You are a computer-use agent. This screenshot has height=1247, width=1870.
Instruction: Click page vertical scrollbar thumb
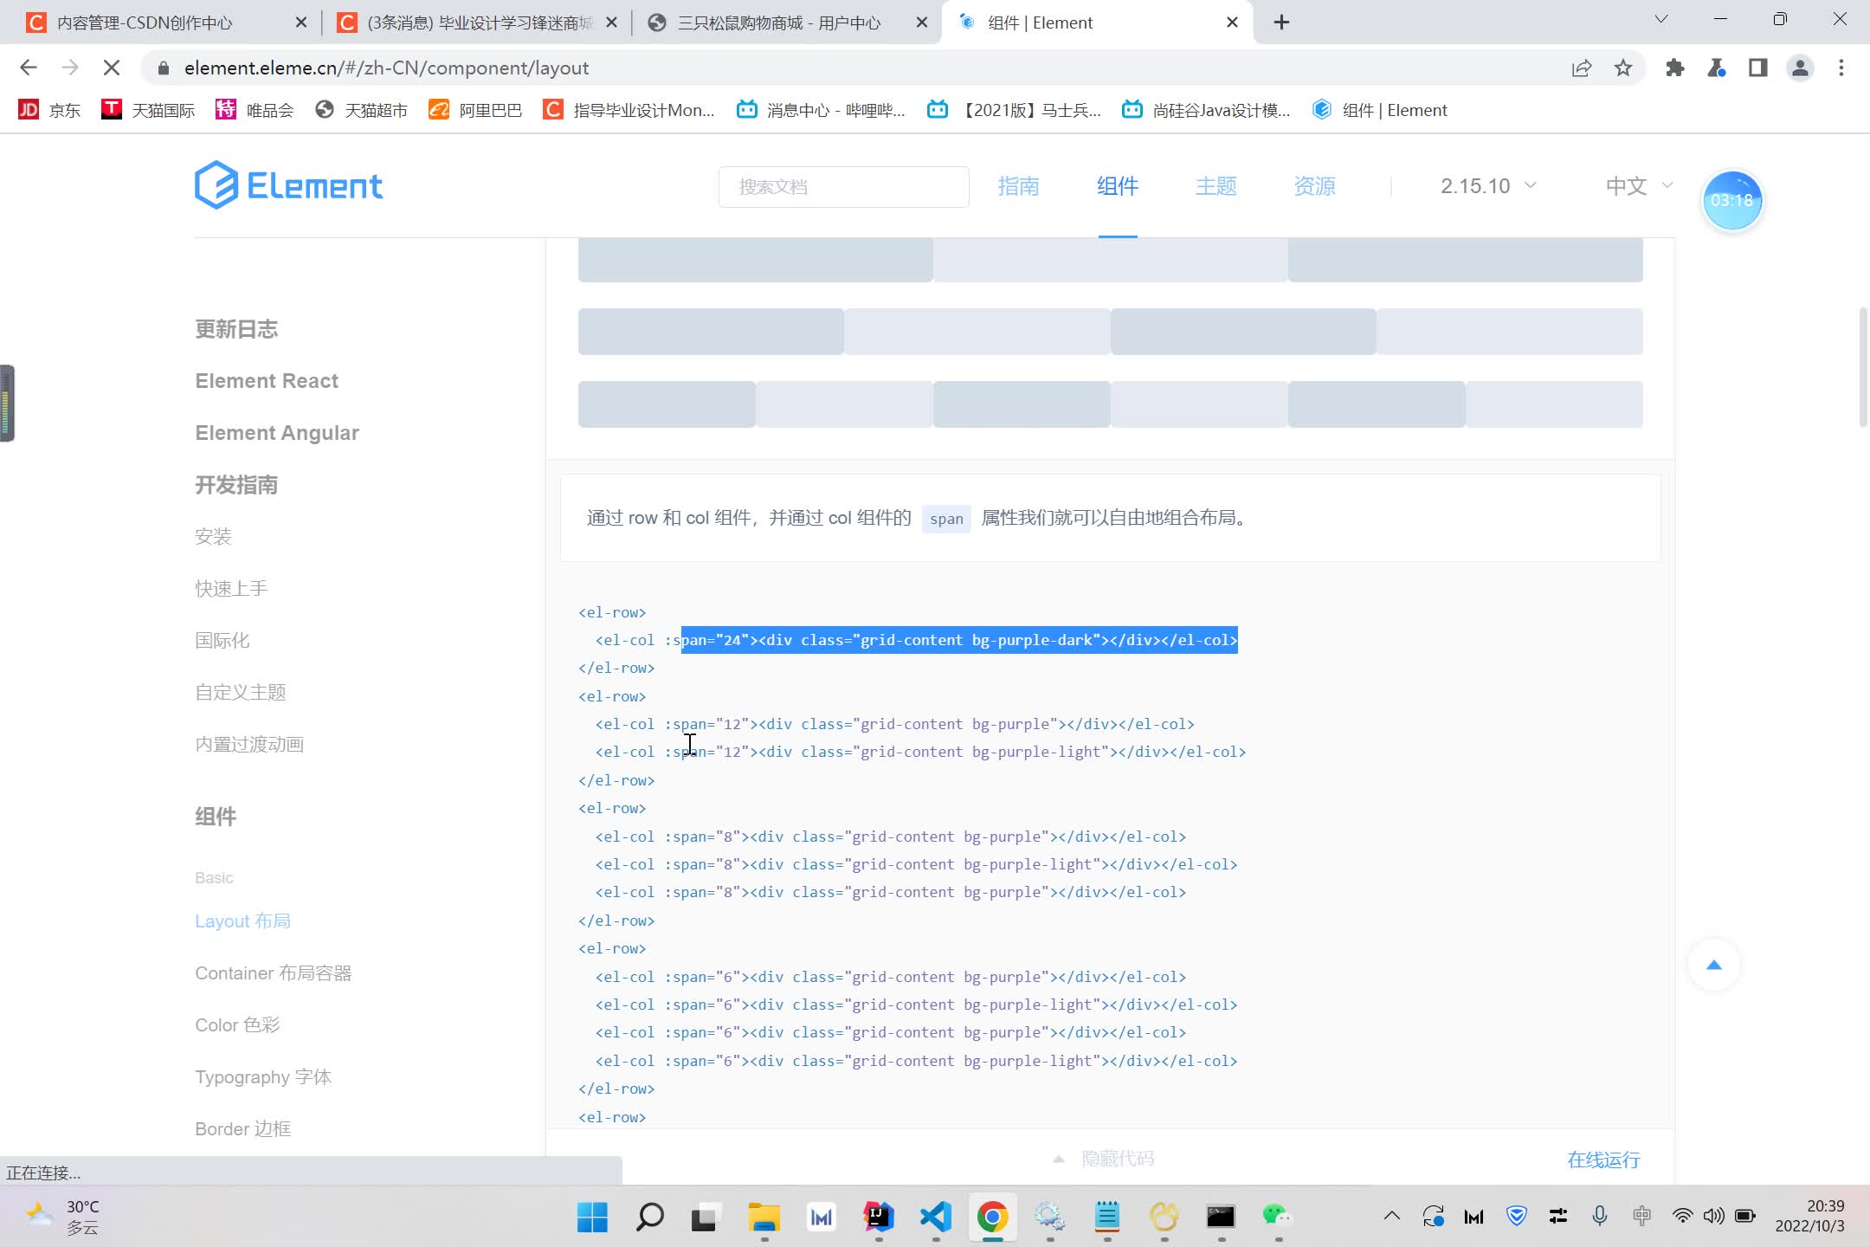tap(1863, 366)
